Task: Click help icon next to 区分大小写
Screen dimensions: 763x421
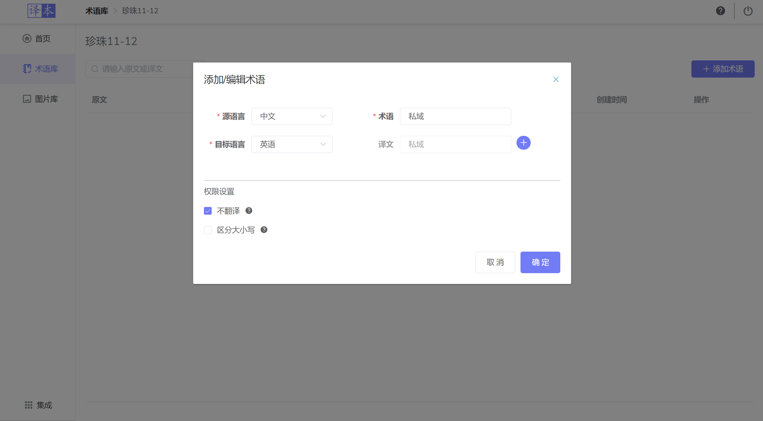Action: 264,230
